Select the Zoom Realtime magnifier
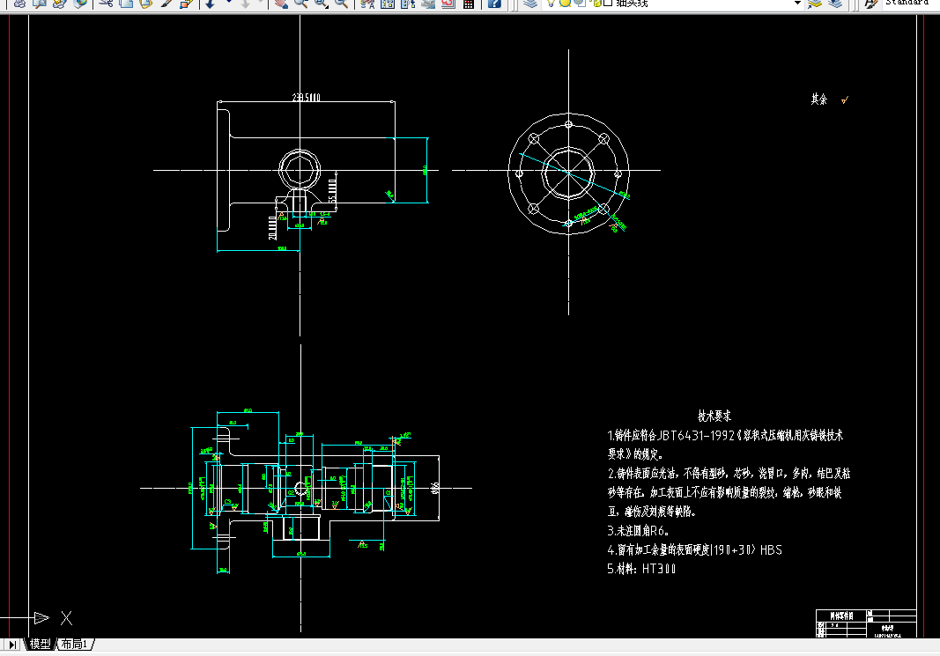Image resolution: width=940 pixels, height=656 pixels. coord(301,3)
